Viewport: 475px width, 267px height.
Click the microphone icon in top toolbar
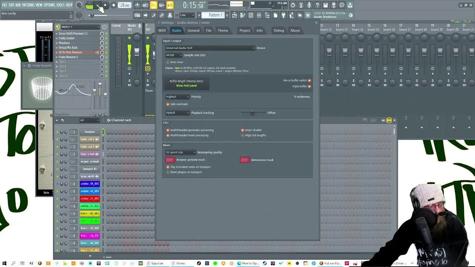(309, 5)
